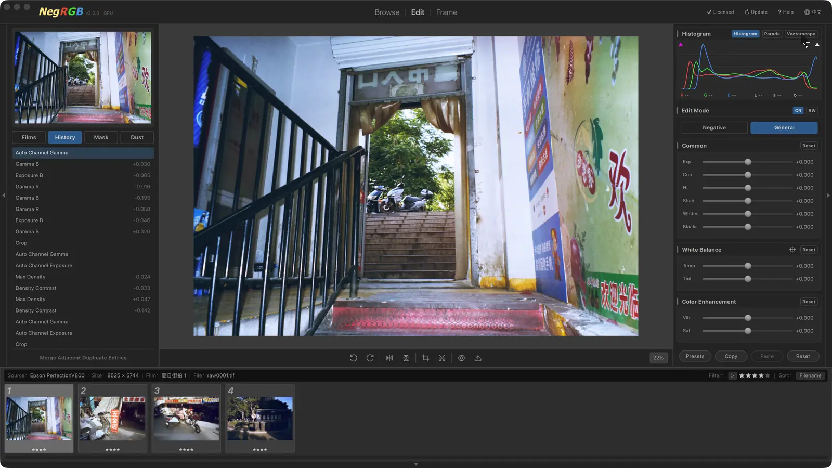
Task: Open the Films tab
Action: tap(29, 137)
